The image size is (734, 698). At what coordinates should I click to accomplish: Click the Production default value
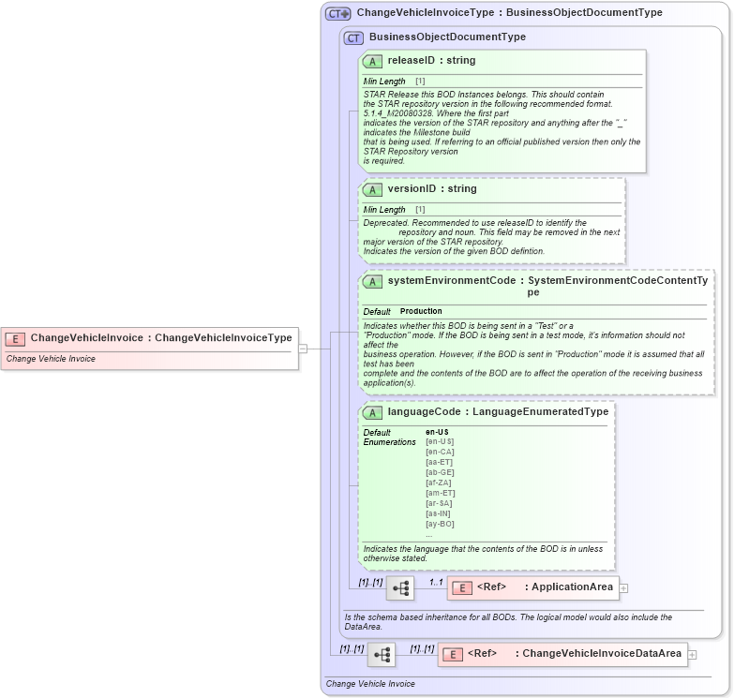click(x=421, y=311)
